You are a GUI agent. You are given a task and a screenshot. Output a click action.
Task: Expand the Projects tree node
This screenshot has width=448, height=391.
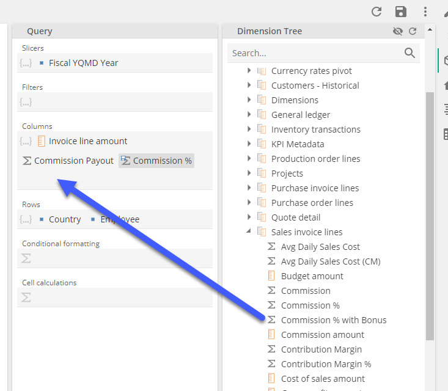coord(249,174)
